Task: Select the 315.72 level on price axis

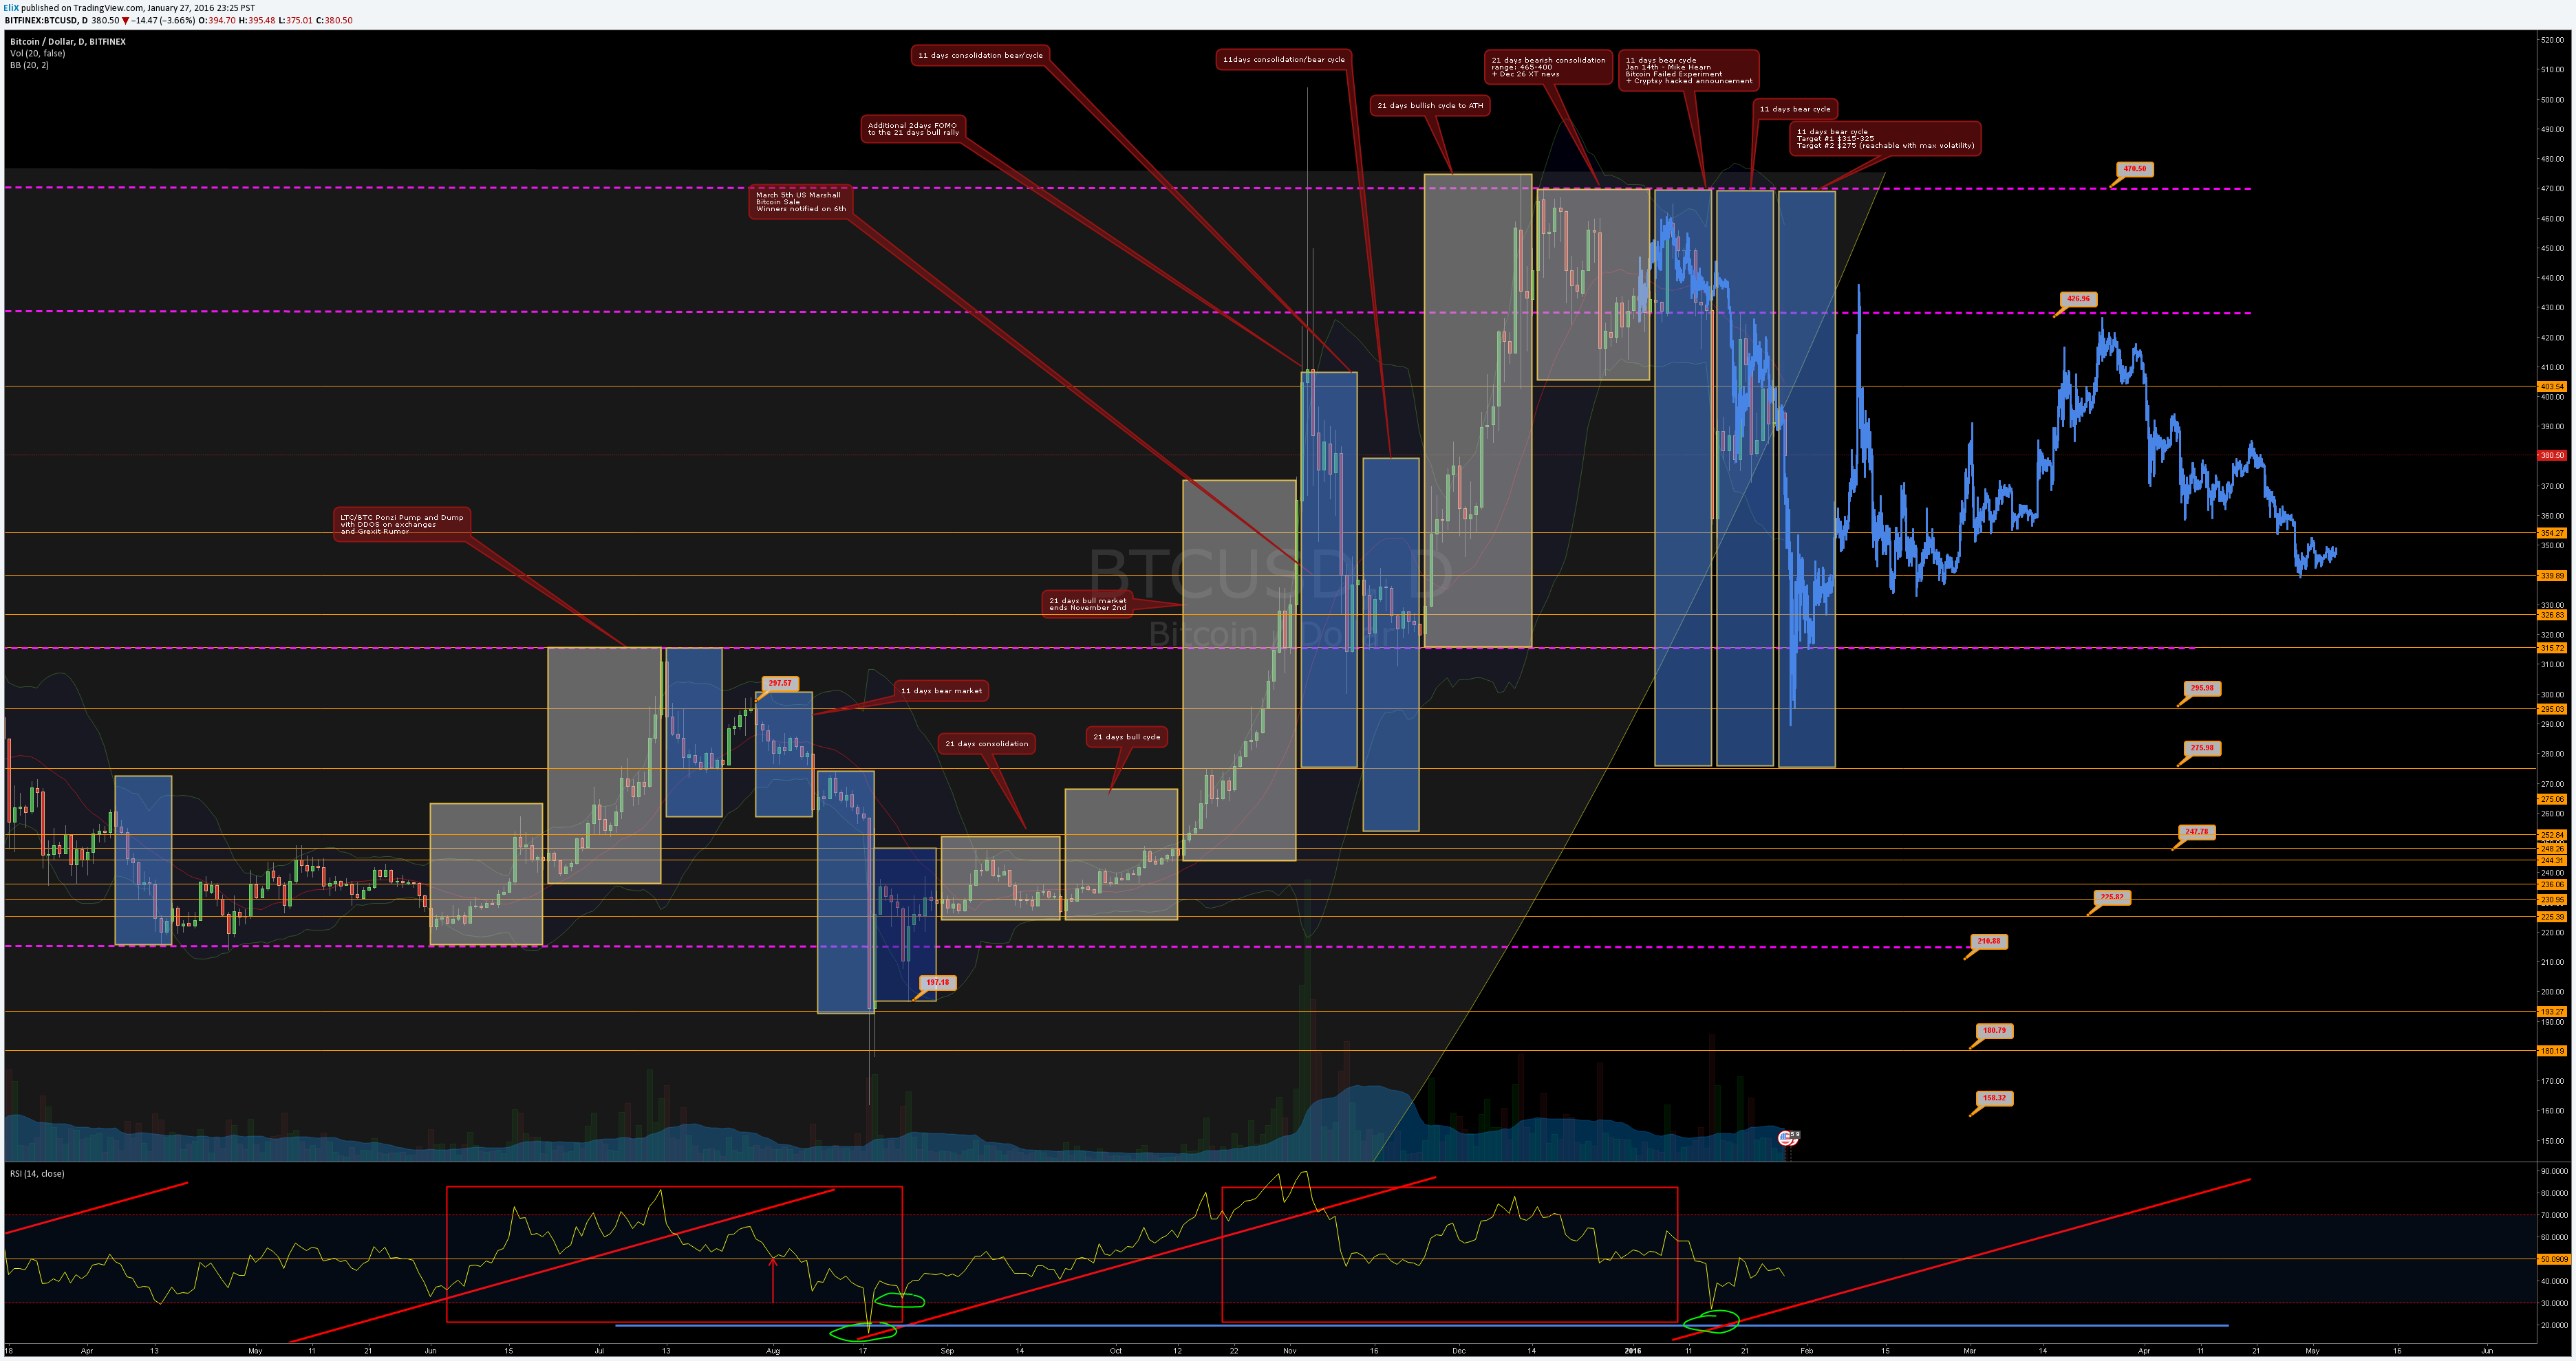Action: (x=2552, y=649)
